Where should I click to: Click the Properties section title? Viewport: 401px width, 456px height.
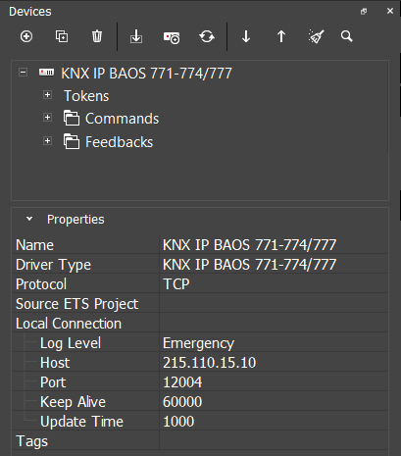click(x=75, y=220)
